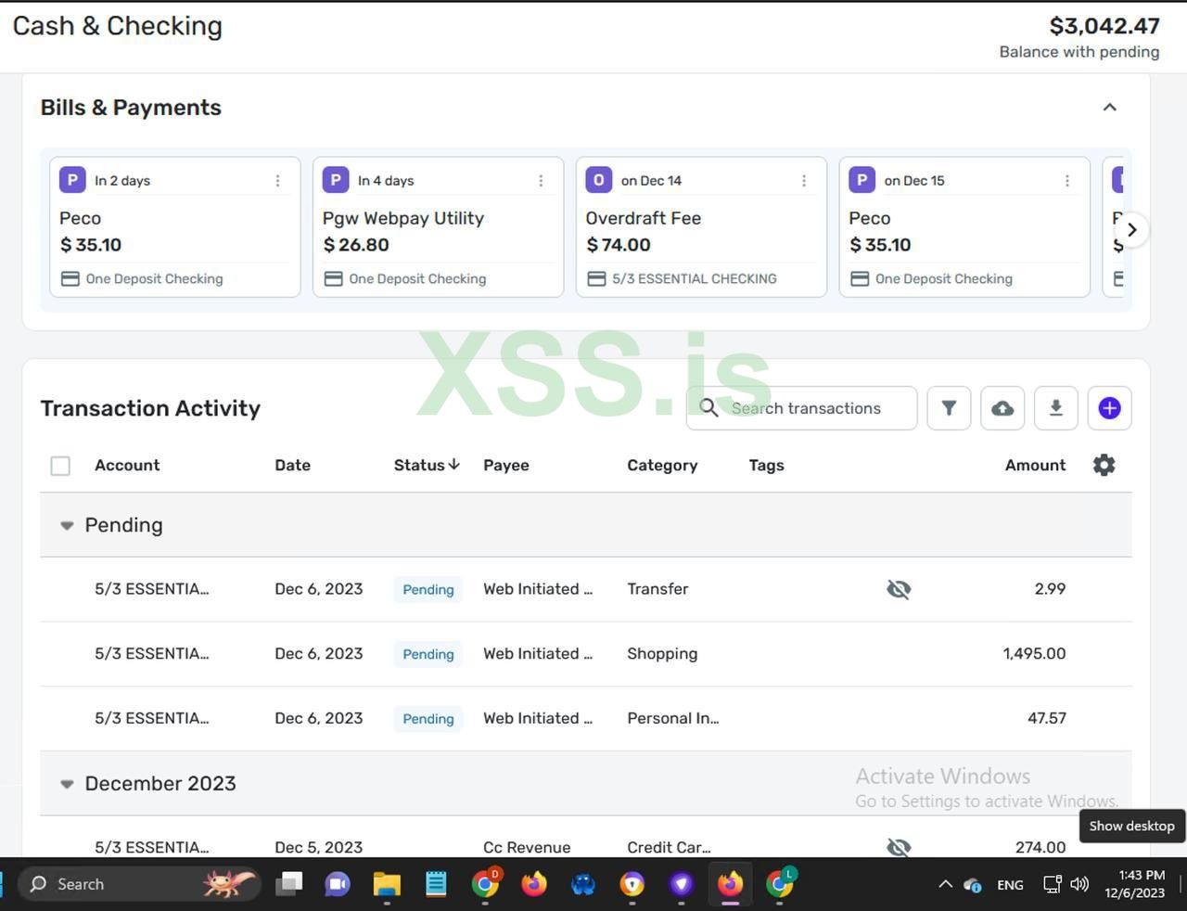Sort transactions by the Account column
Screen dimensions: 1187x911
pyautogui.click(x=127, y=465)
